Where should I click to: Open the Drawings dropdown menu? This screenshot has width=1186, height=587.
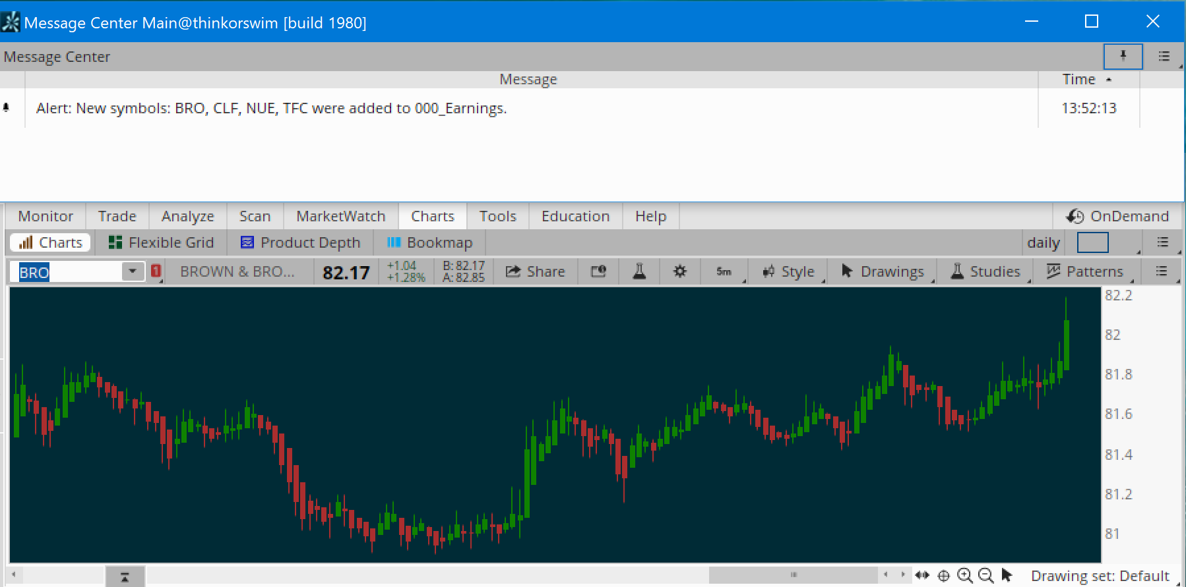[883, 271]
